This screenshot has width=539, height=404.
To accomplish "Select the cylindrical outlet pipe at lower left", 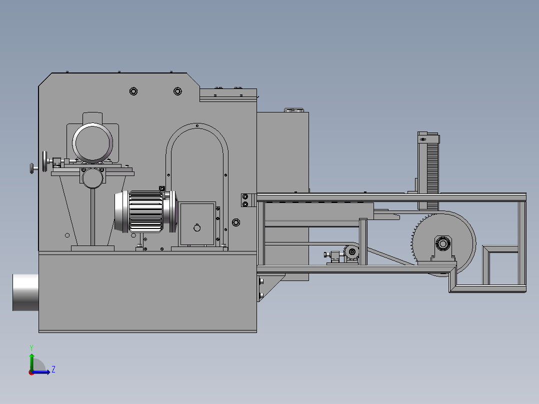I will tap(25, 292).
